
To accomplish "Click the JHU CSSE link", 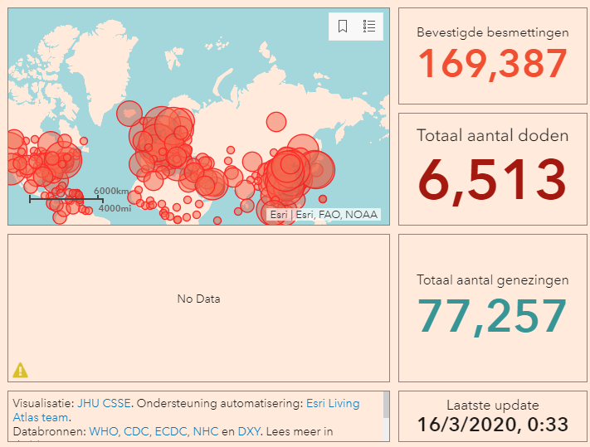I will 104,404.
